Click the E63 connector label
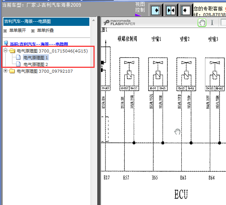 pos(183,178)
